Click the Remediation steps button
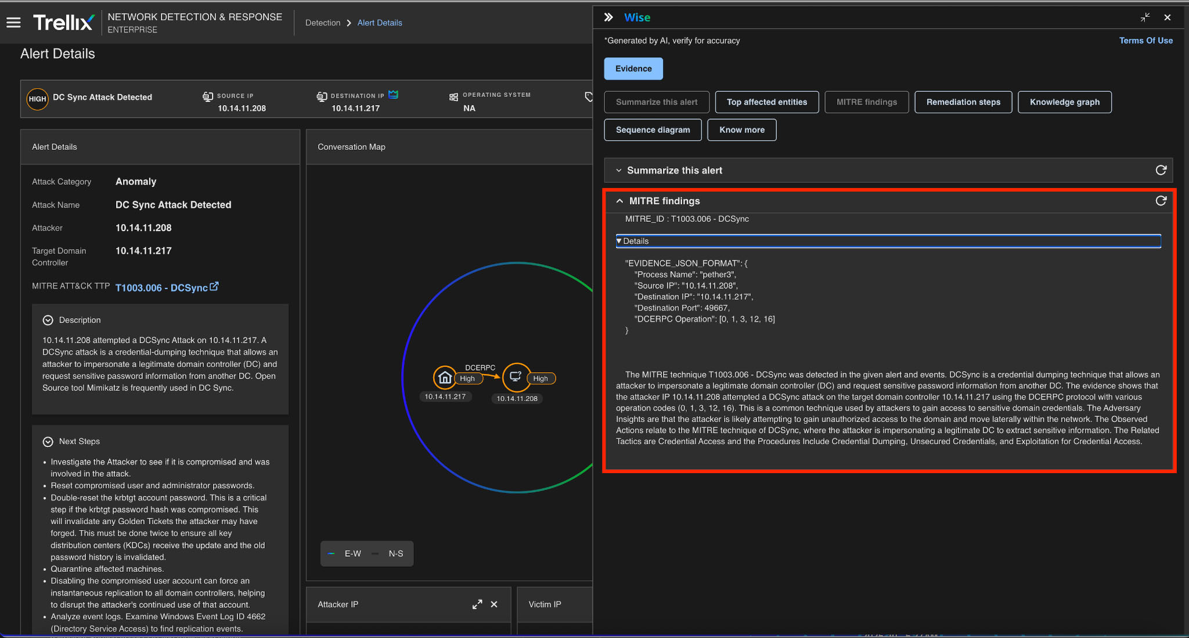1189x638 pixels. (963, 102)
